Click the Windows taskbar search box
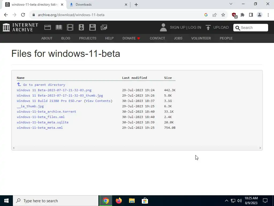 56,201
